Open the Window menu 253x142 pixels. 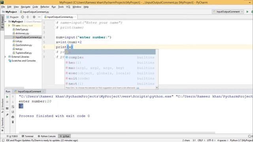click(x=77, y=7)
